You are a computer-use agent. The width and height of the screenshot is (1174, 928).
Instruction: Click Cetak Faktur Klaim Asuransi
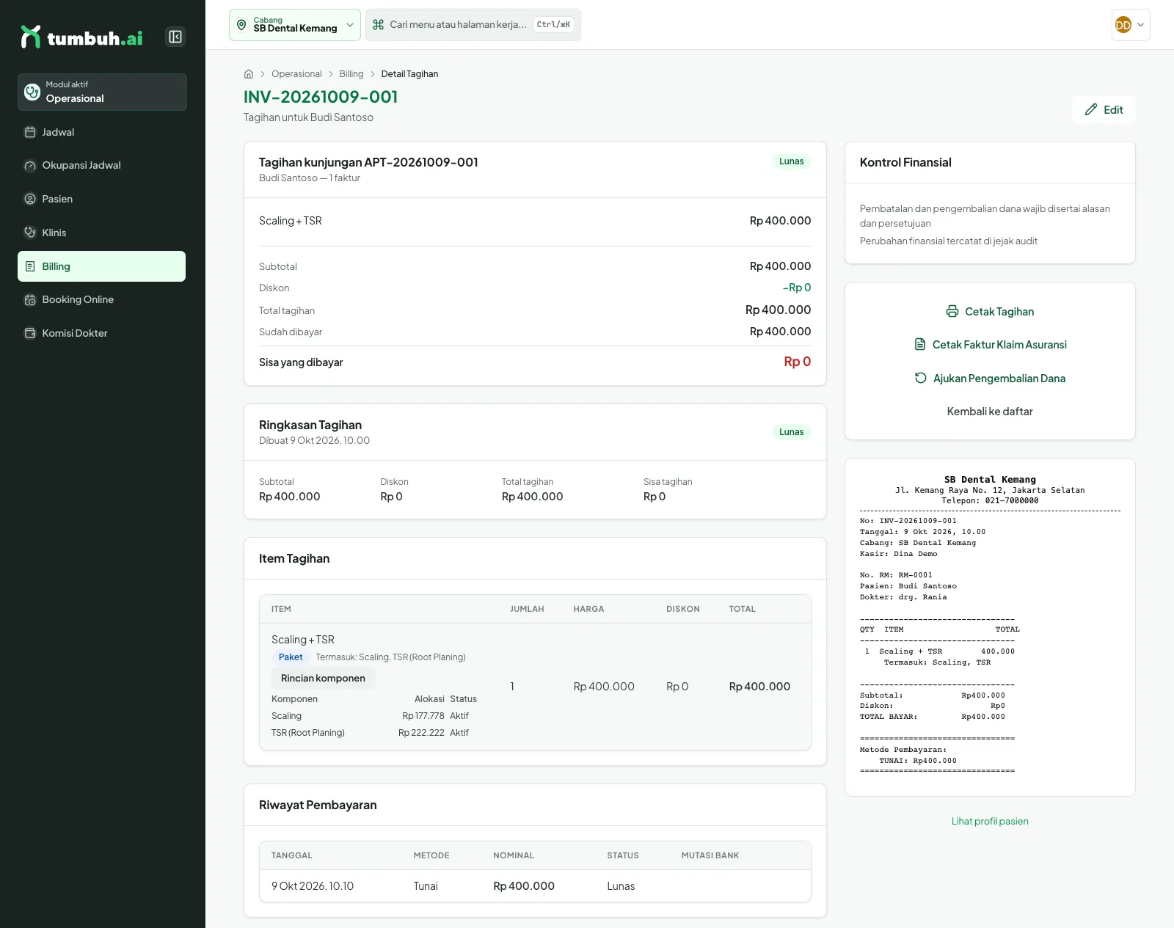[990, 345]
